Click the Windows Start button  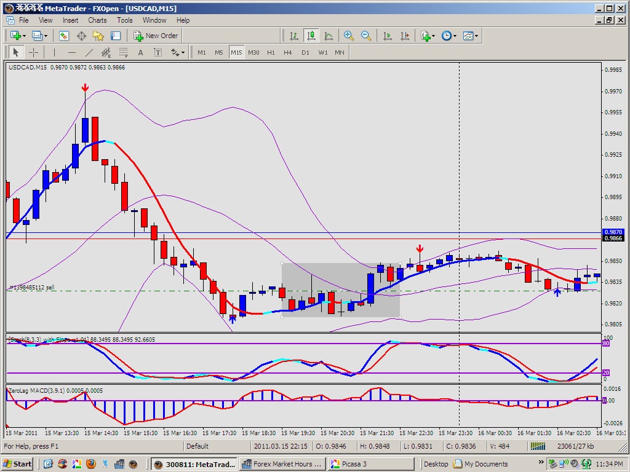[18, 464]
